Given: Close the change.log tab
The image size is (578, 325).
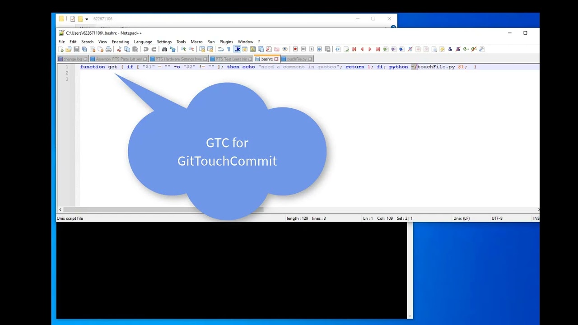Looking at the screenshot, I should tap(85, 59).
